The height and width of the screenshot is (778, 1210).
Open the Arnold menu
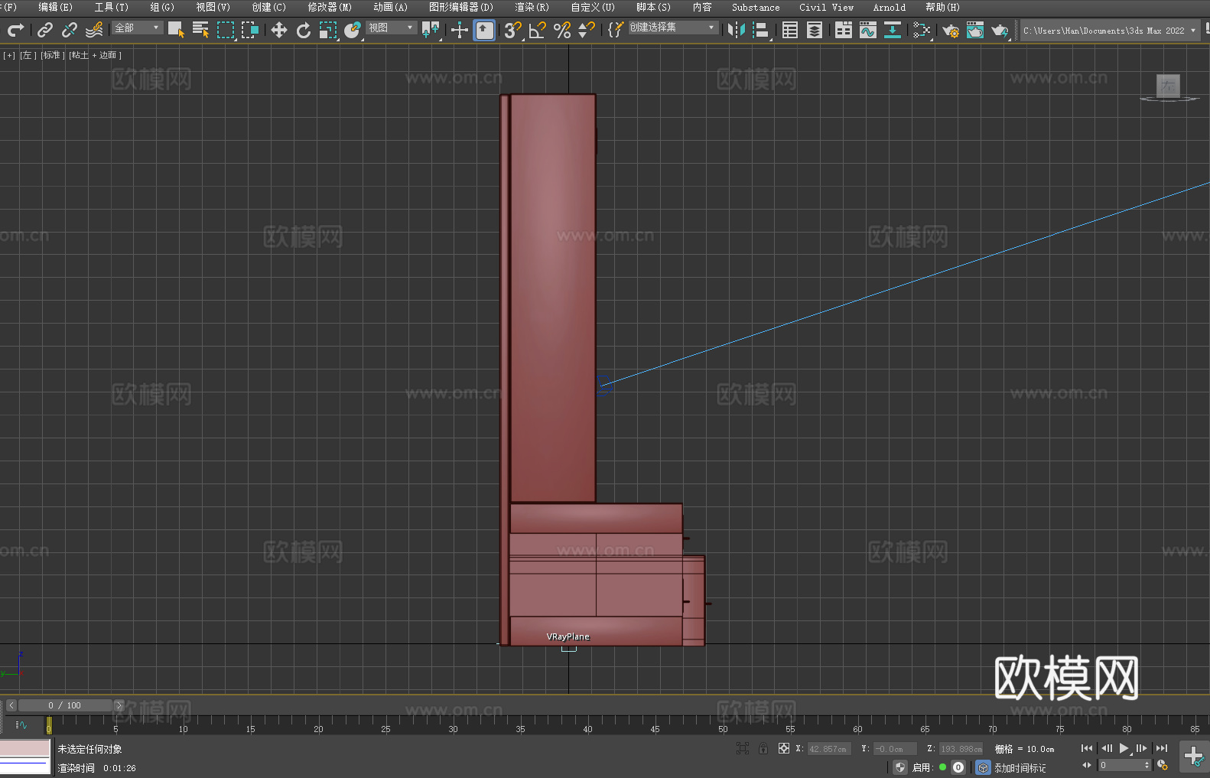pos(890,7)
